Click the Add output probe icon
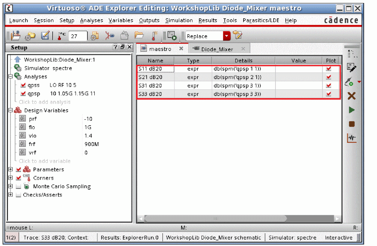The height and width of the screenshot is (246, 377). pyautogui.click(x=350, y=82)
